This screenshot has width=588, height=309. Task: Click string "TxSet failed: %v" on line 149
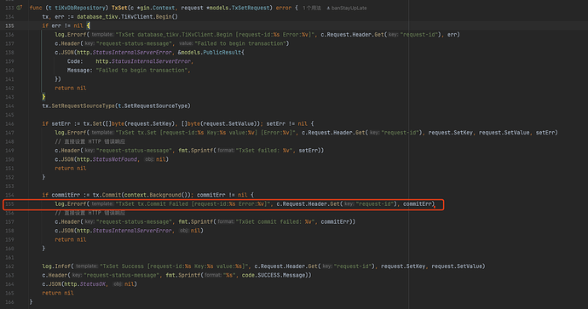click(264, 150)
